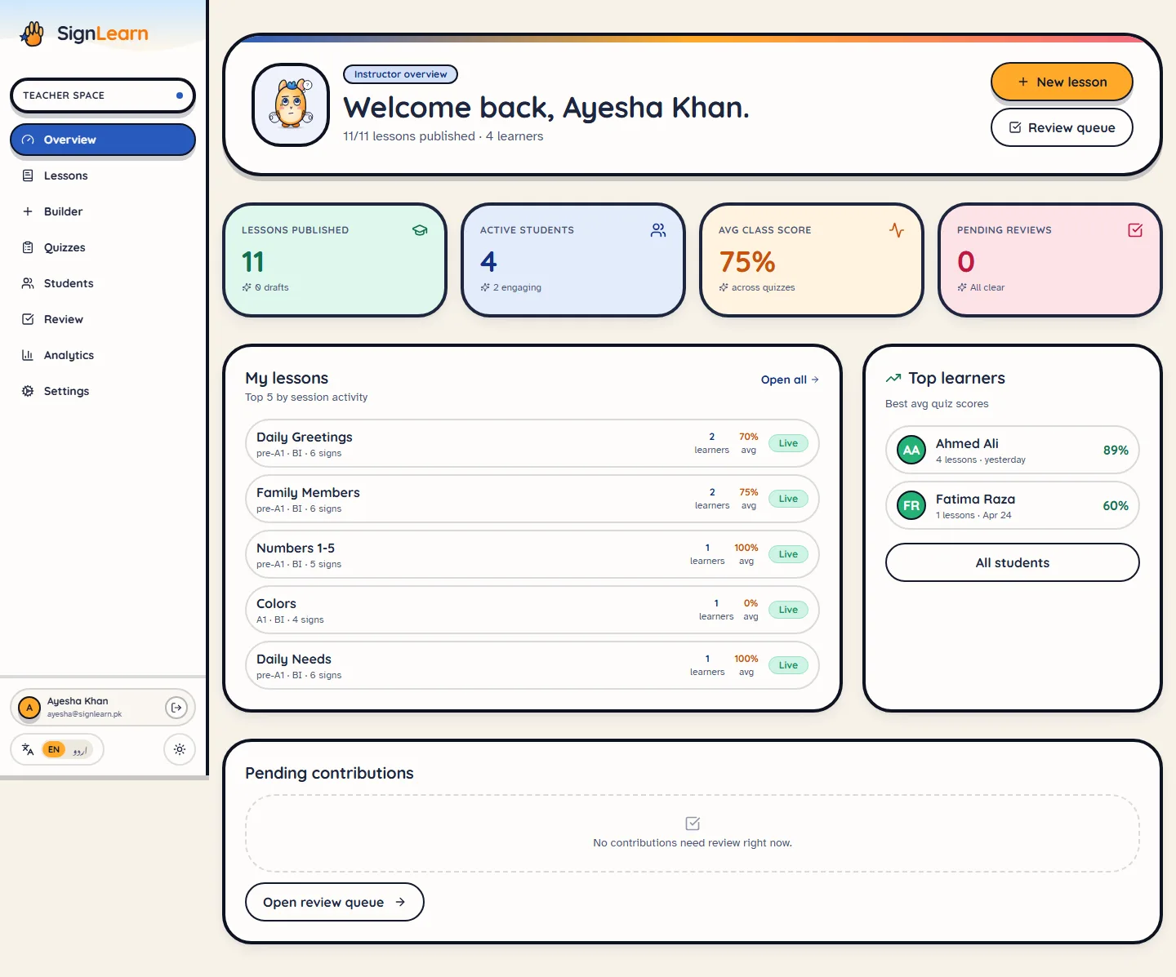Open Lessons in the sidebar
This screenshot has width=1176, height=977.
pos(103,175)
